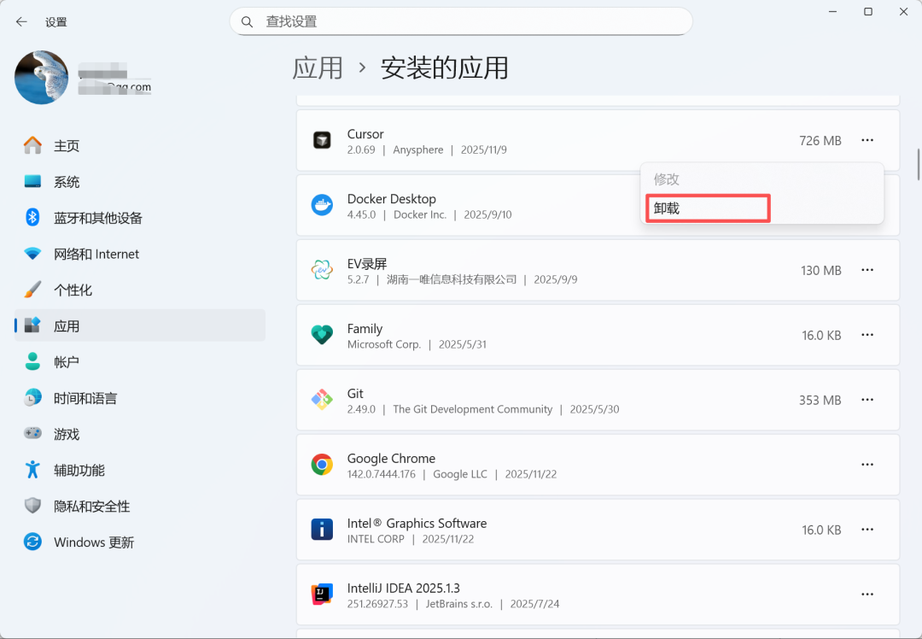
Task: Open 时间和语言 settings
Action: [x=140, y=398]
